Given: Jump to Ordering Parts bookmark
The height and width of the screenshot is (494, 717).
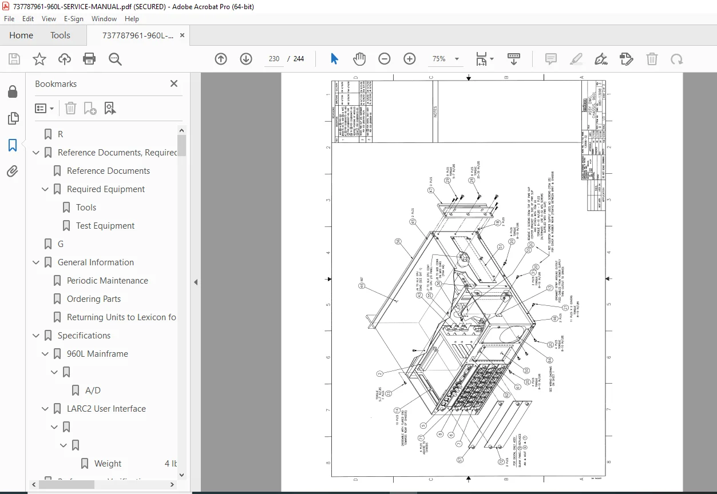Looking at the screenshot, I should 94,299.
